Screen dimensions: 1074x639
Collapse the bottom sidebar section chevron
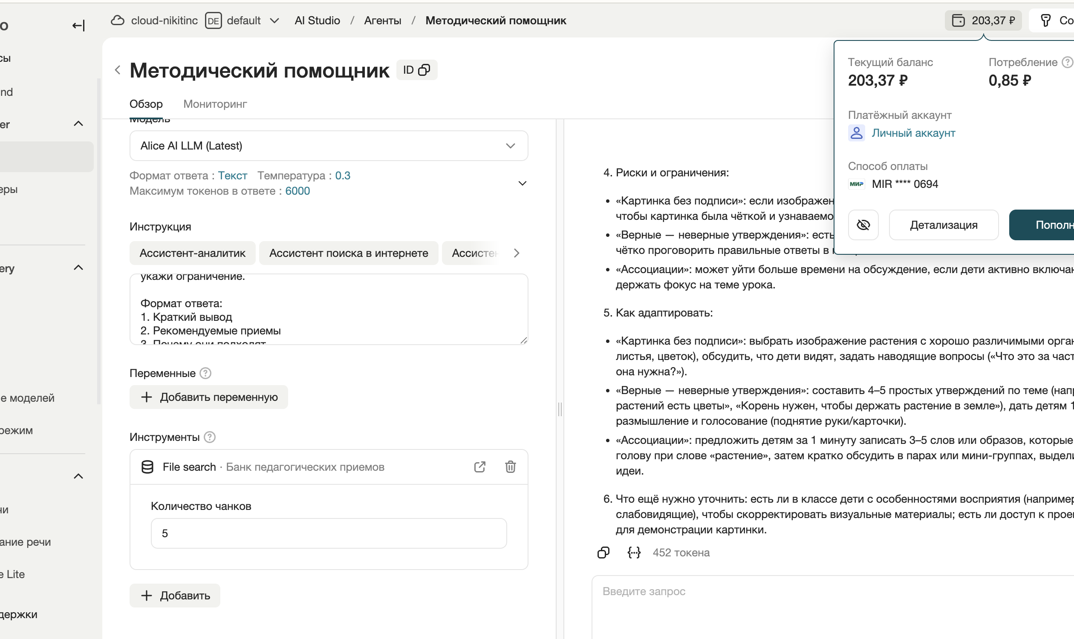(78, 476)
